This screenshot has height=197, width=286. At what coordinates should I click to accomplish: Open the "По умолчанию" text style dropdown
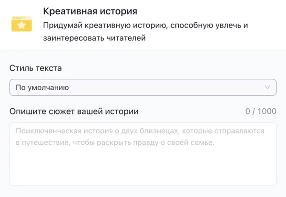point(143,87)
